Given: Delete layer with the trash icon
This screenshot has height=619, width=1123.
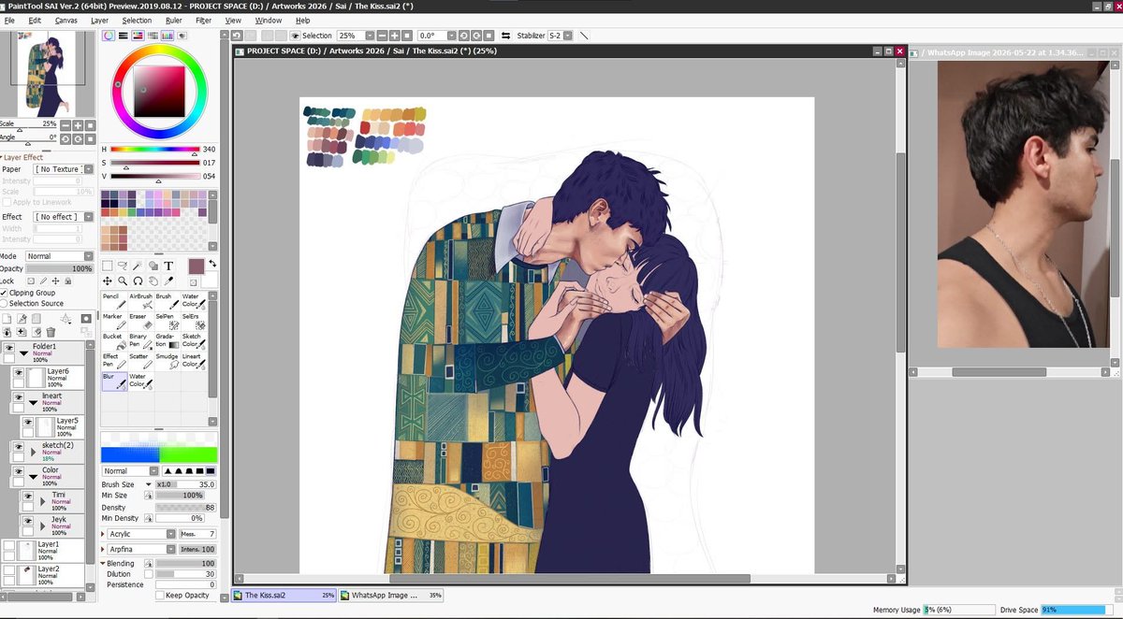Looking at the screenshot, I should 51,332.
